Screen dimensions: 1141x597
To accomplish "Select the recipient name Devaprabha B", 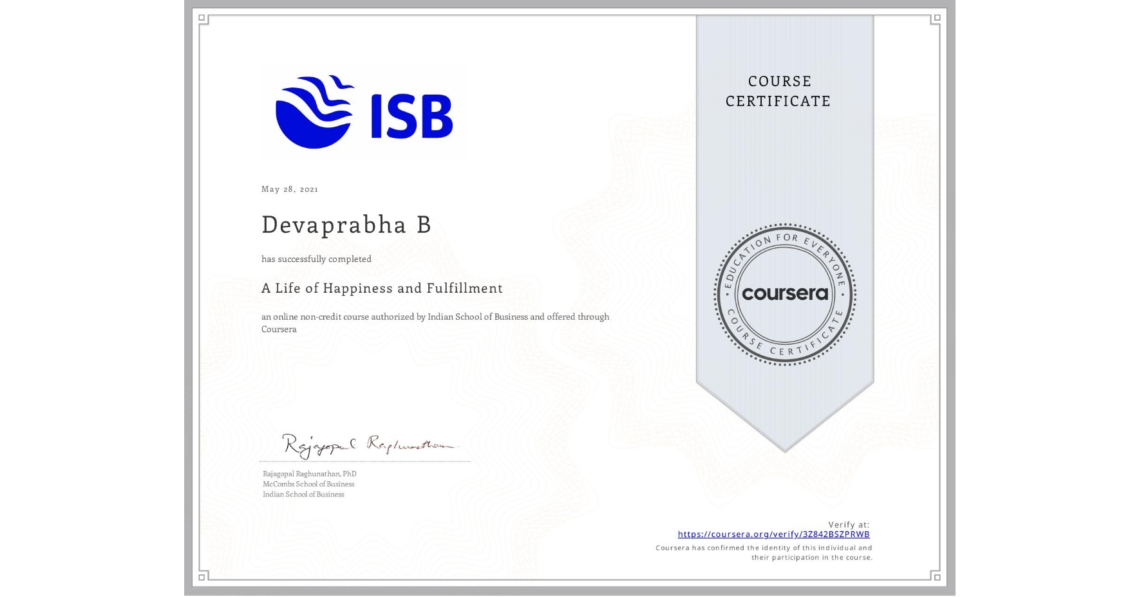I will 346,225.
